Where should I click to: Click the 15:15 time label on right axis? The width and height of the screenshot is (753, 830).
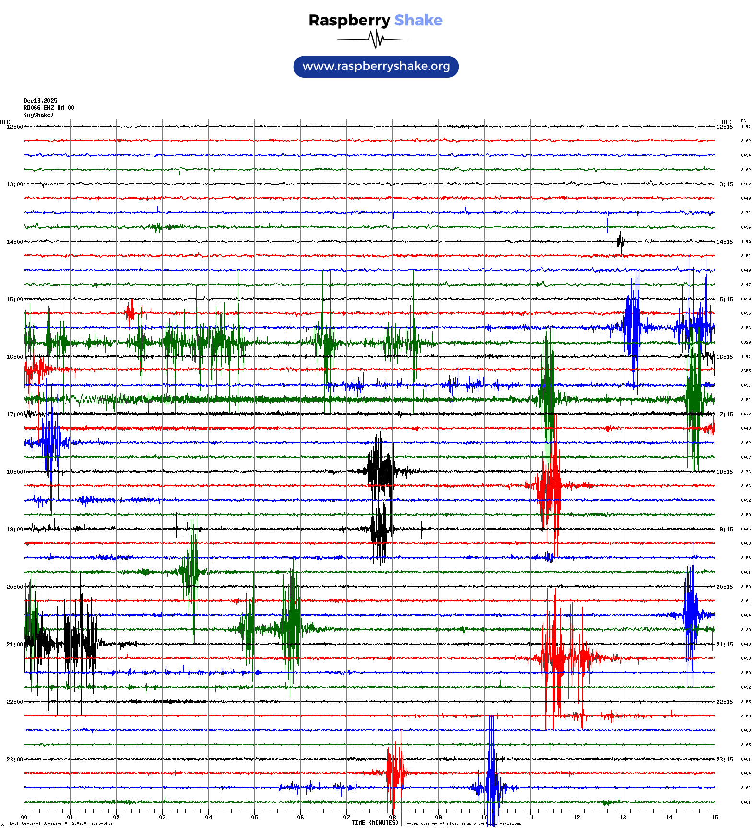click(x=724, y=300)
